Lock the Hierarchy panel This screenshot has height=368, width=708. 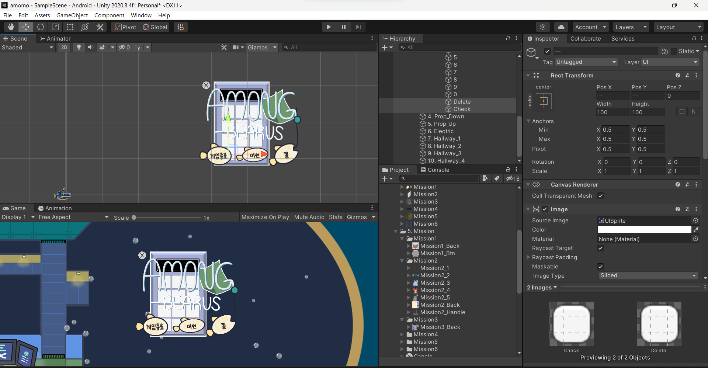point(508,38)
